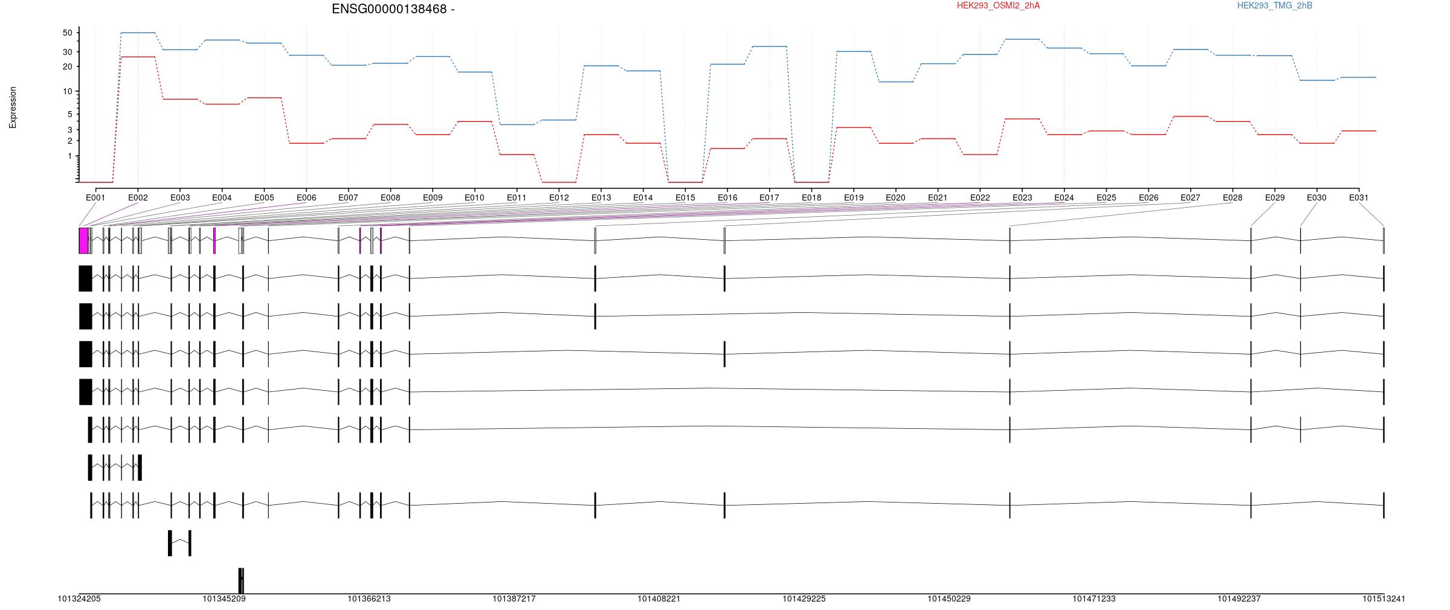Click exon label E025
Screen dimensions: 1450x610
pos(1106,197)
